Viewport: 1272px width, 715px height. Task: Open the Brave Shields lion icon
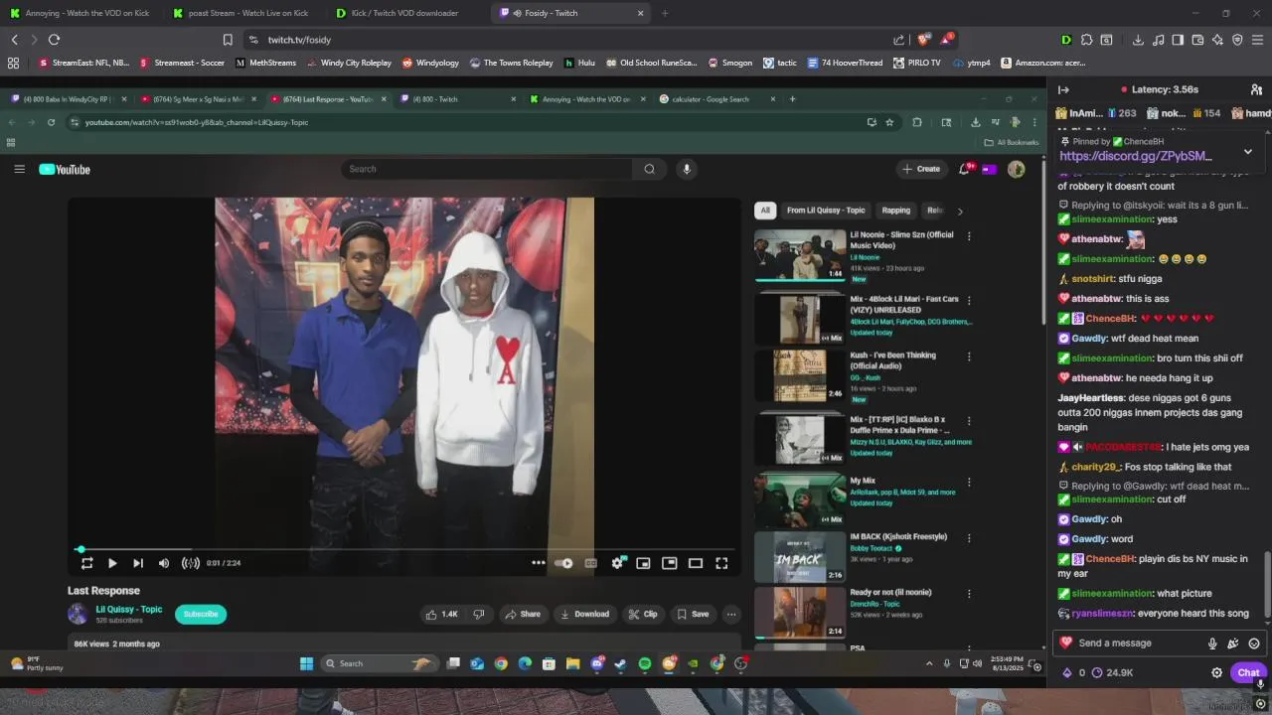click(x=923, y=40)
